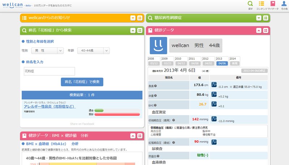Expand the 糖尿病性網膜症 panel
289x165 pixels.
click(x=259, y=18)
